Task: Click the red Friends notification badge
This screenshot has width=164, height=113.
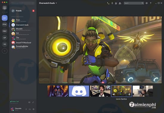Action: (33, 11)
